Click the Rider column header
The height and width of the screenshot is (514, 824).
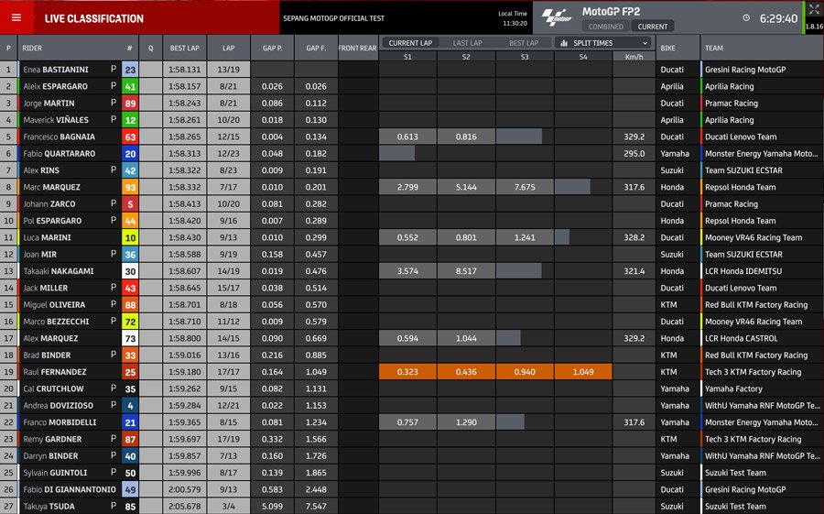coord(32,49)
